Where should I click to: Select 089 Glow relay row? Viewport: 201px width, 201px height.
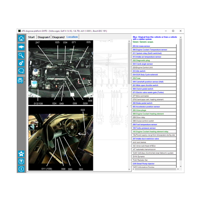coord(154,117)
